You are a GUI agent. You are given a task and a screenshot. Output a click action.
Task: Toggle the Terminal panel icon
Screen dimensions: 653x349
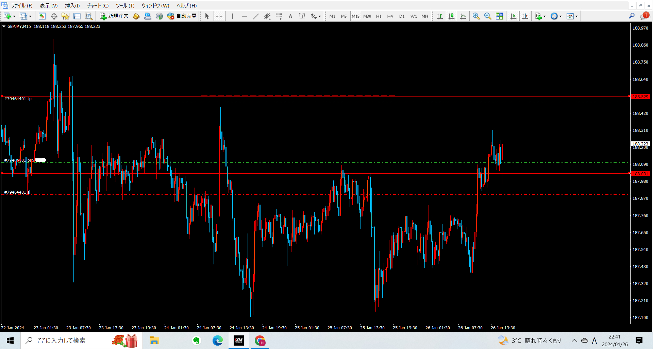click(x=77, y=16)
